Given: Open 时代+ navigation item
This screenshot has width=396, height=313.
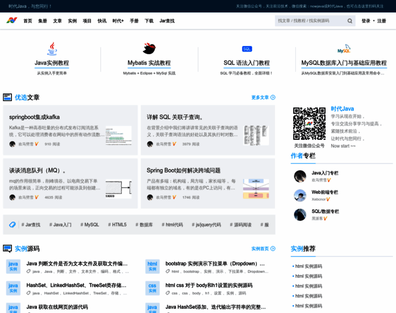Looking at the screenshot, I should pos(118,21).
